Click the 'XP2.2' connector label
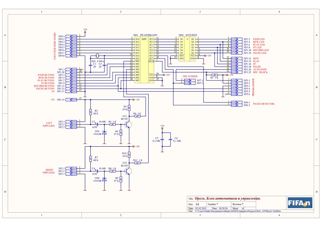 pos(61,124)
